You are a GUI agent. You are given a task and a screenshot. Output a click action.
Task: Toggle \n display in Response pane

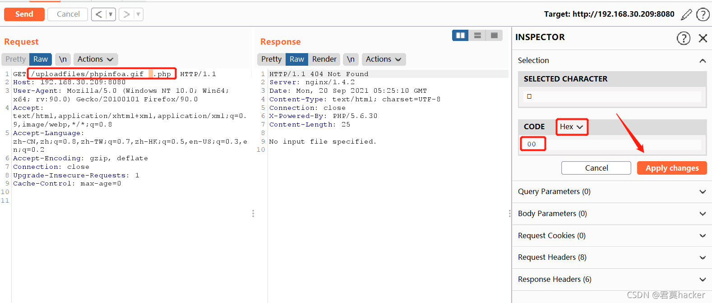[351, 59]
